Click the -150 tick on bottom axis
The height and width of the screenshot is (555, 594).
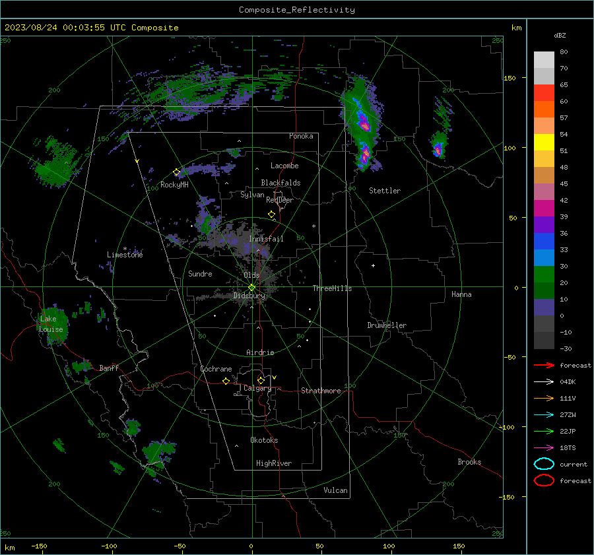point(40,546)
